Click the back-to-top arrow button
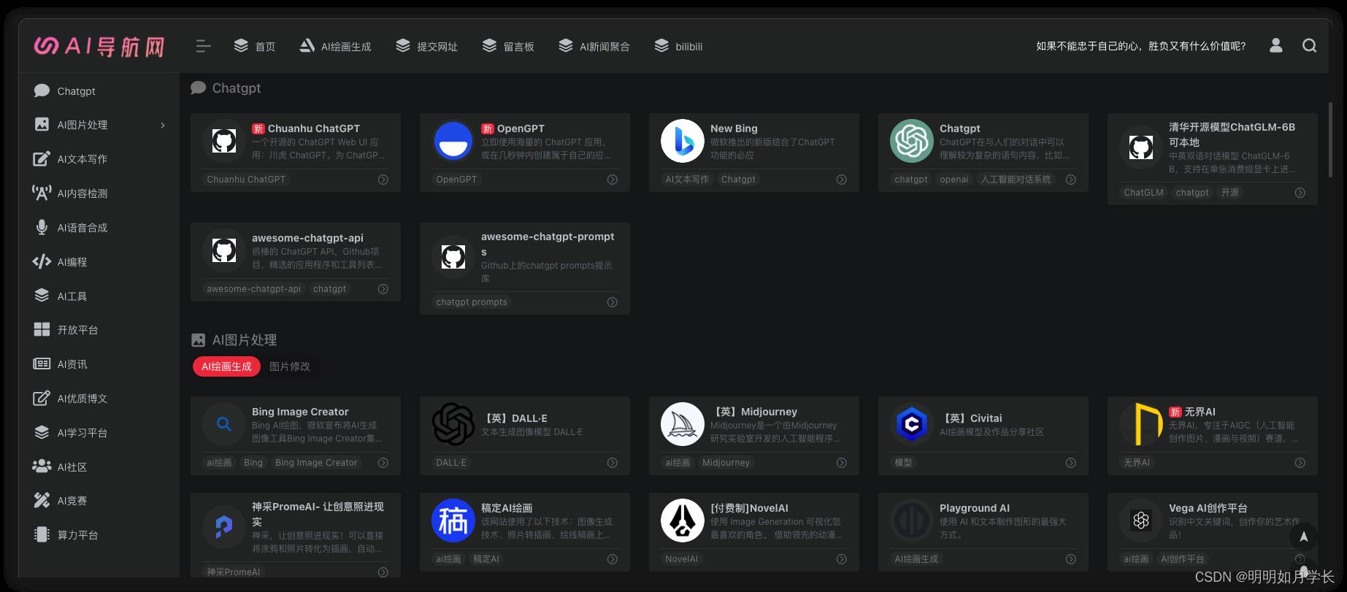This screenshot has width=1347, height=592. pos(1303,537)
